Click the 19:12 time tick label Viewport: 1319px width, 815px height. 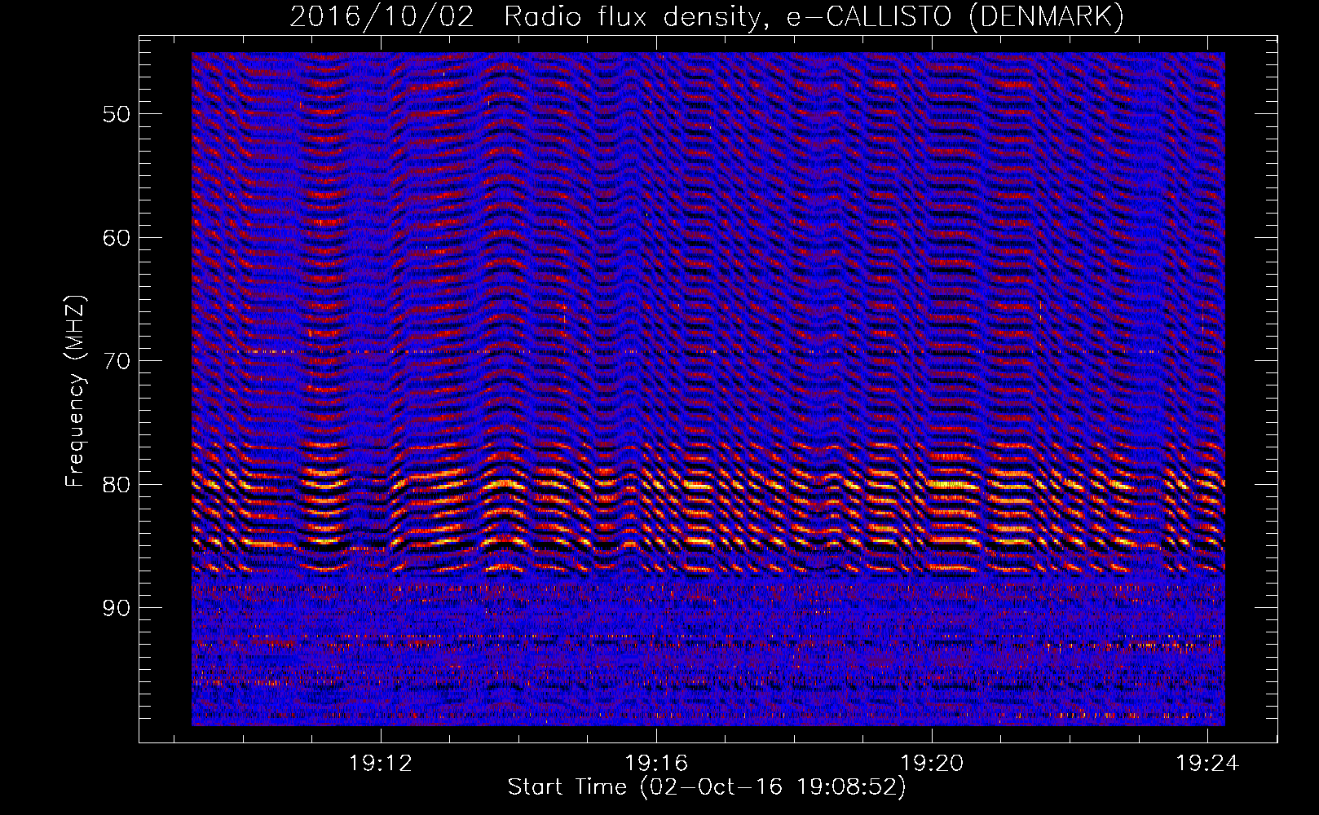381,764
